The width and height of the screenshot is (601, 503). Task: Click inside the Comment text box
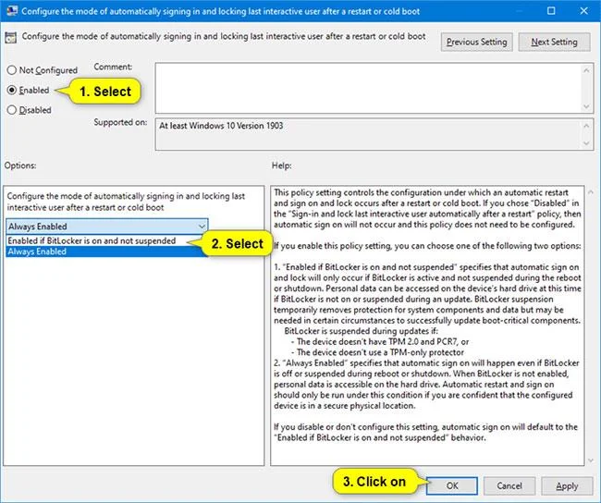(368, 88)
